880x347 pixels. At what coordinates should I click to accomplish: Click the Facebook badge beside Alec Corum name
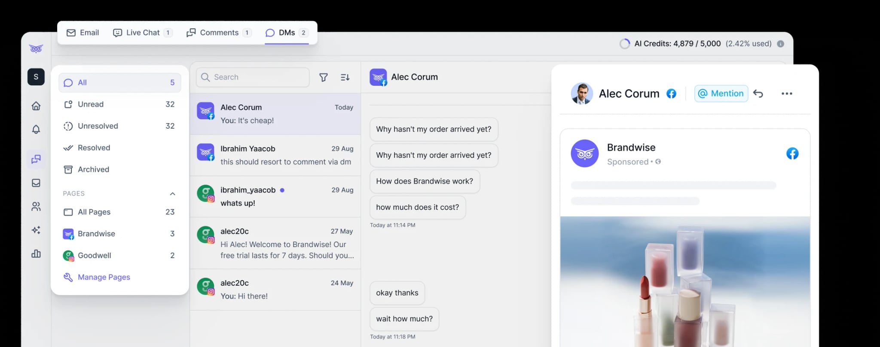671,94
